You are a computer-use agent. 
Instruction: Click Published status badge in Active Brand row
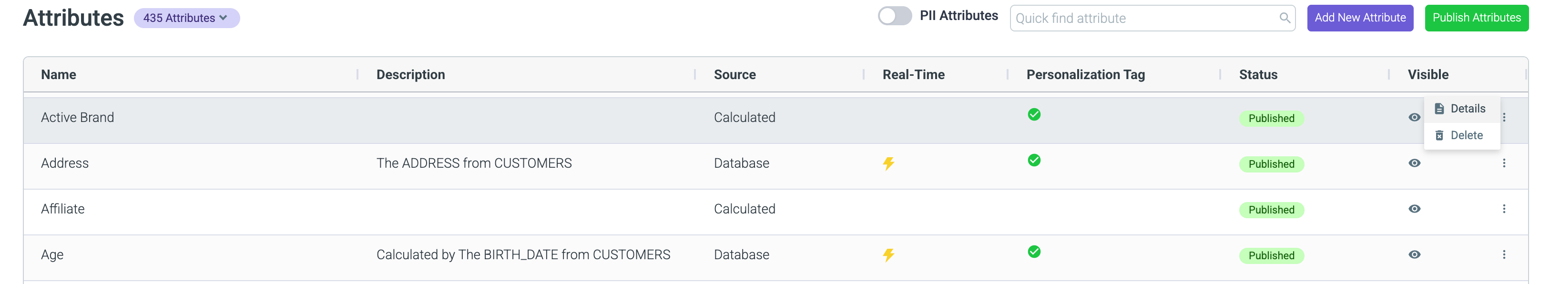[1271, 119]
